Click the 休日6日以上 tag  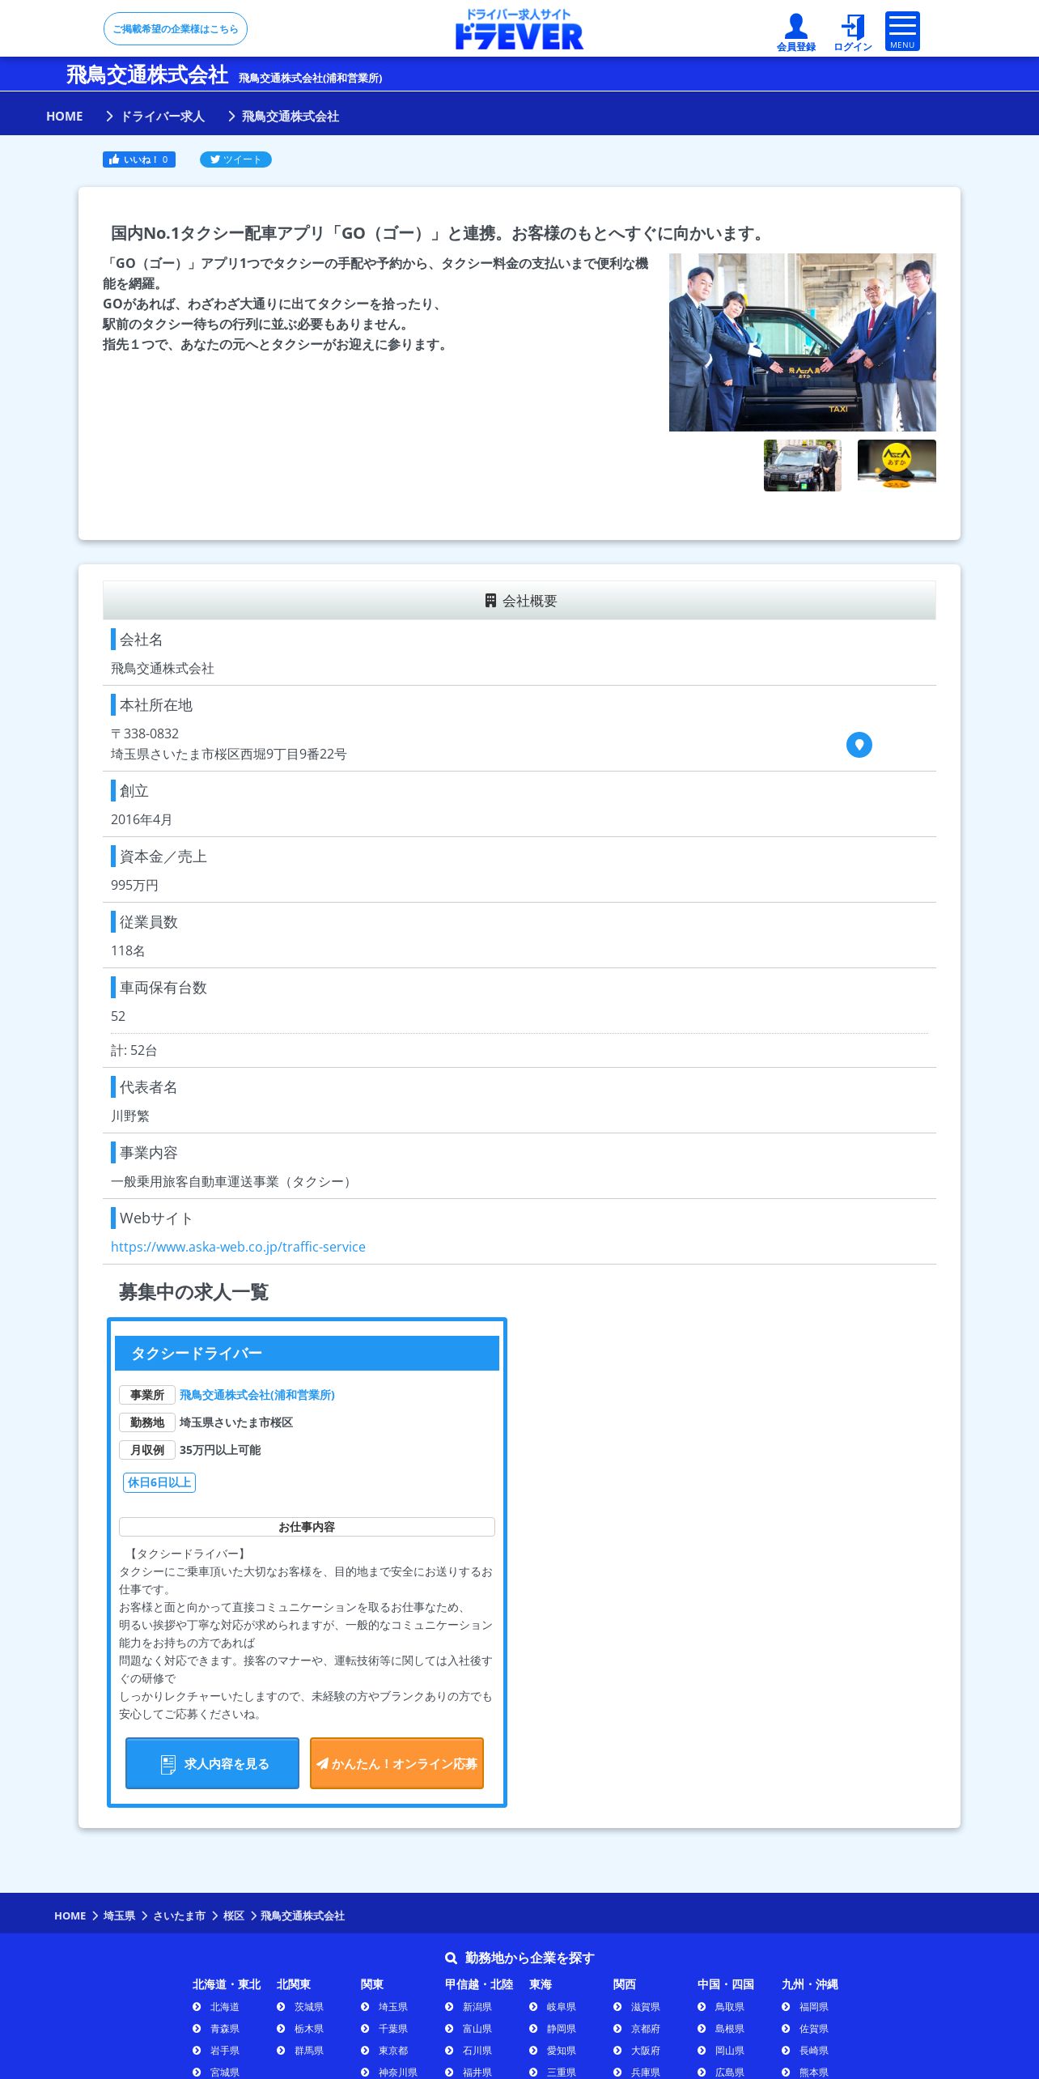tap(159, 1482)
